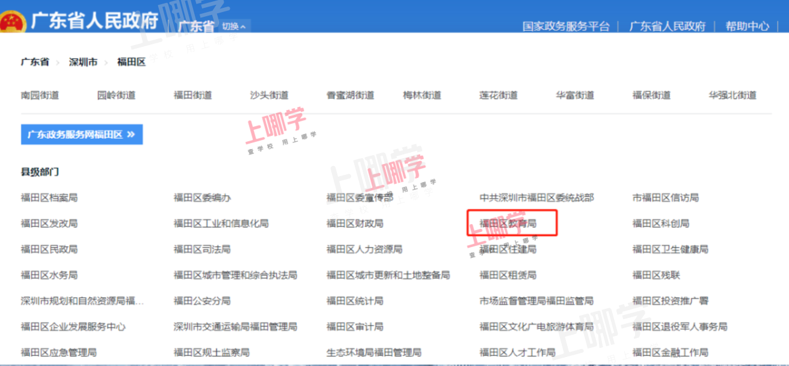Open 福田区企业发展服务中心

click(73, 327)
